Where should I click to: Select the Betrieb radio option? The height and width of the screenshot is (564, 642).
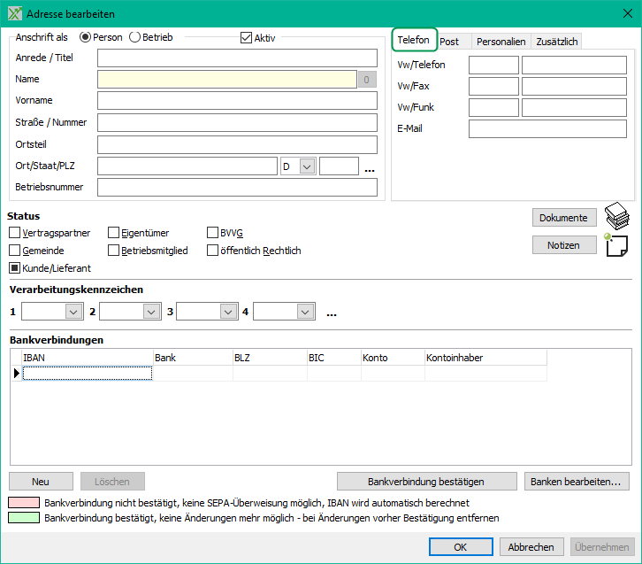pos(135,37)
